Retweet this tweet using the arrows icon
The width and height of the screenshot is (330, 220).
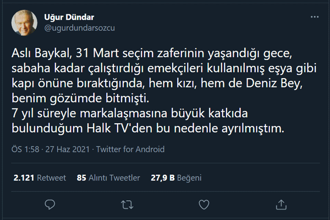tap(127, 205)
